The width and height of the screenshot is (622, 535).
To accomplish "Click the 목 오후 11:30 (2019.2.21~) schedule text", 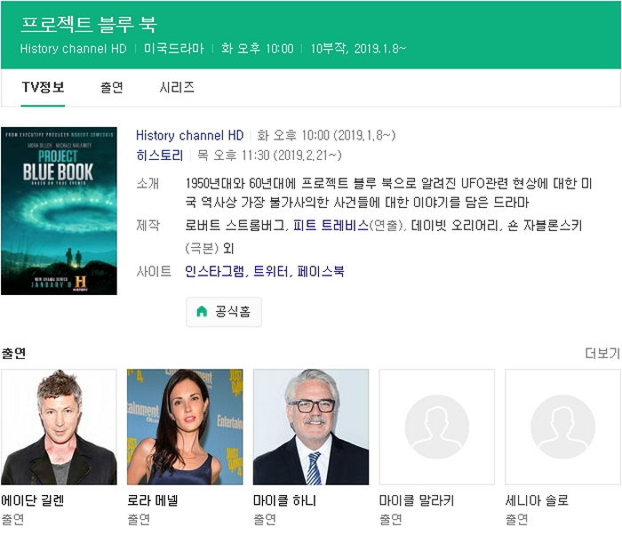I will pyautogui.click(x=269, y=156).
